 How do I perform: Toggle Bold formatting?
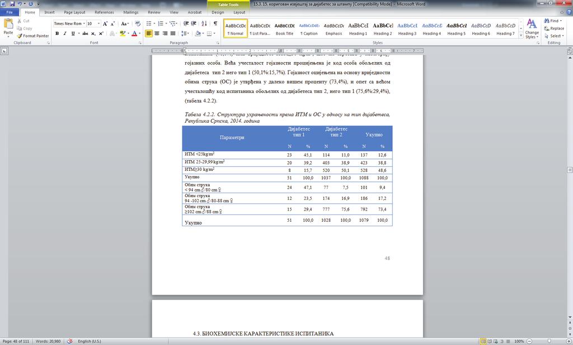(57, 34)
